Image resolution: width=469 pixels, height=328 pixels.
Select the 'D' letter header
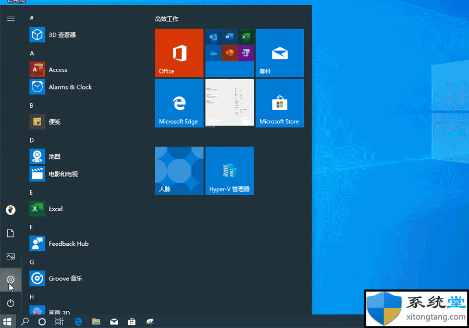31,141
